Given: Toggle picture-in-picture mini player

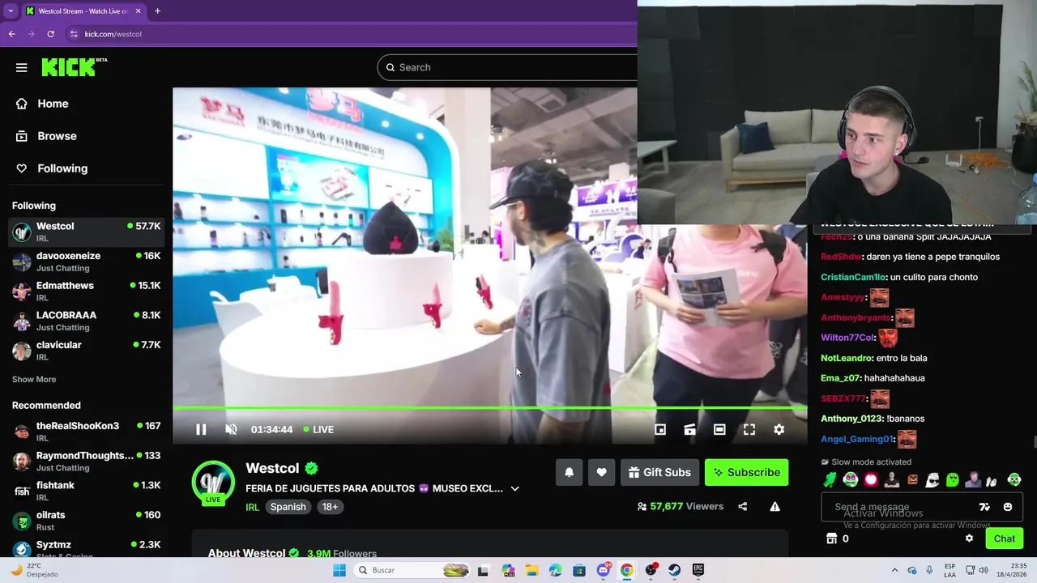Looking at the screenshot, I should [x=660, y=429].
